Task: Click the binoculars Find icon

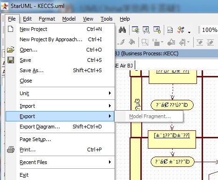Action: [x=122, y=30]
